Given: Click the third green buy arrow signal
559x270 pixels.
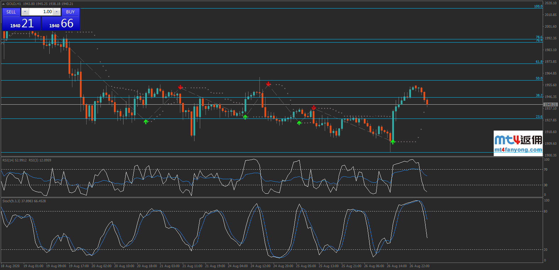Looking at the screenshot, I should (299, 123).
